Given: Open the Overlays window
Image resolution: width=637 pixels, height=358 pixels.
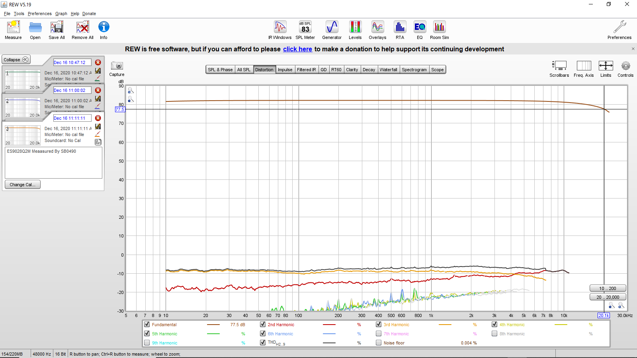Looking at the screenshot, I should (377, 27).
